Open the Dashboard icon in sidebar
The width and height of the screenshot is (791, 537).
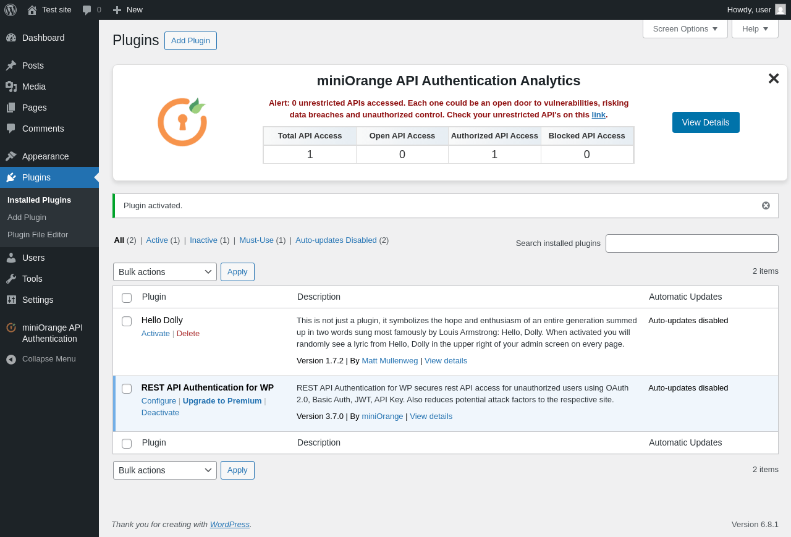(11, 38)
